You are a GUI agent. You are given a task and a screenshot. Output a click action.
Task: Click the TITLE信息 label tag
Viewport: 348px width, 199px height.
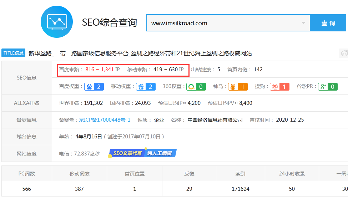(x=13, y=53)
